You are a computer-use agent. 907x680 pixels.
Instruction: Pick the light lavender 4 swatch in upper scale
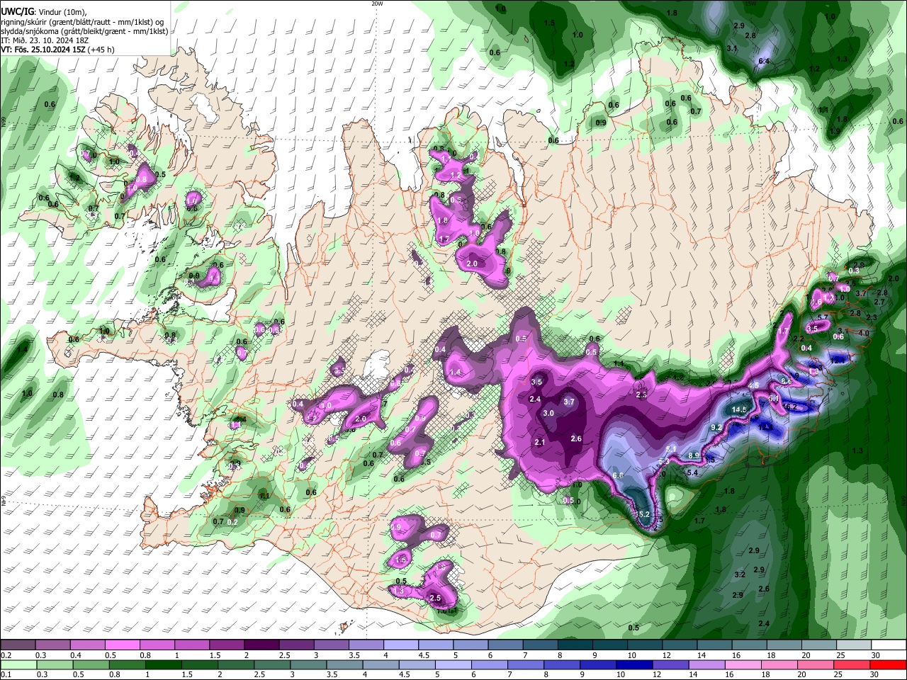pyautogui.click(x=401, y=645)
